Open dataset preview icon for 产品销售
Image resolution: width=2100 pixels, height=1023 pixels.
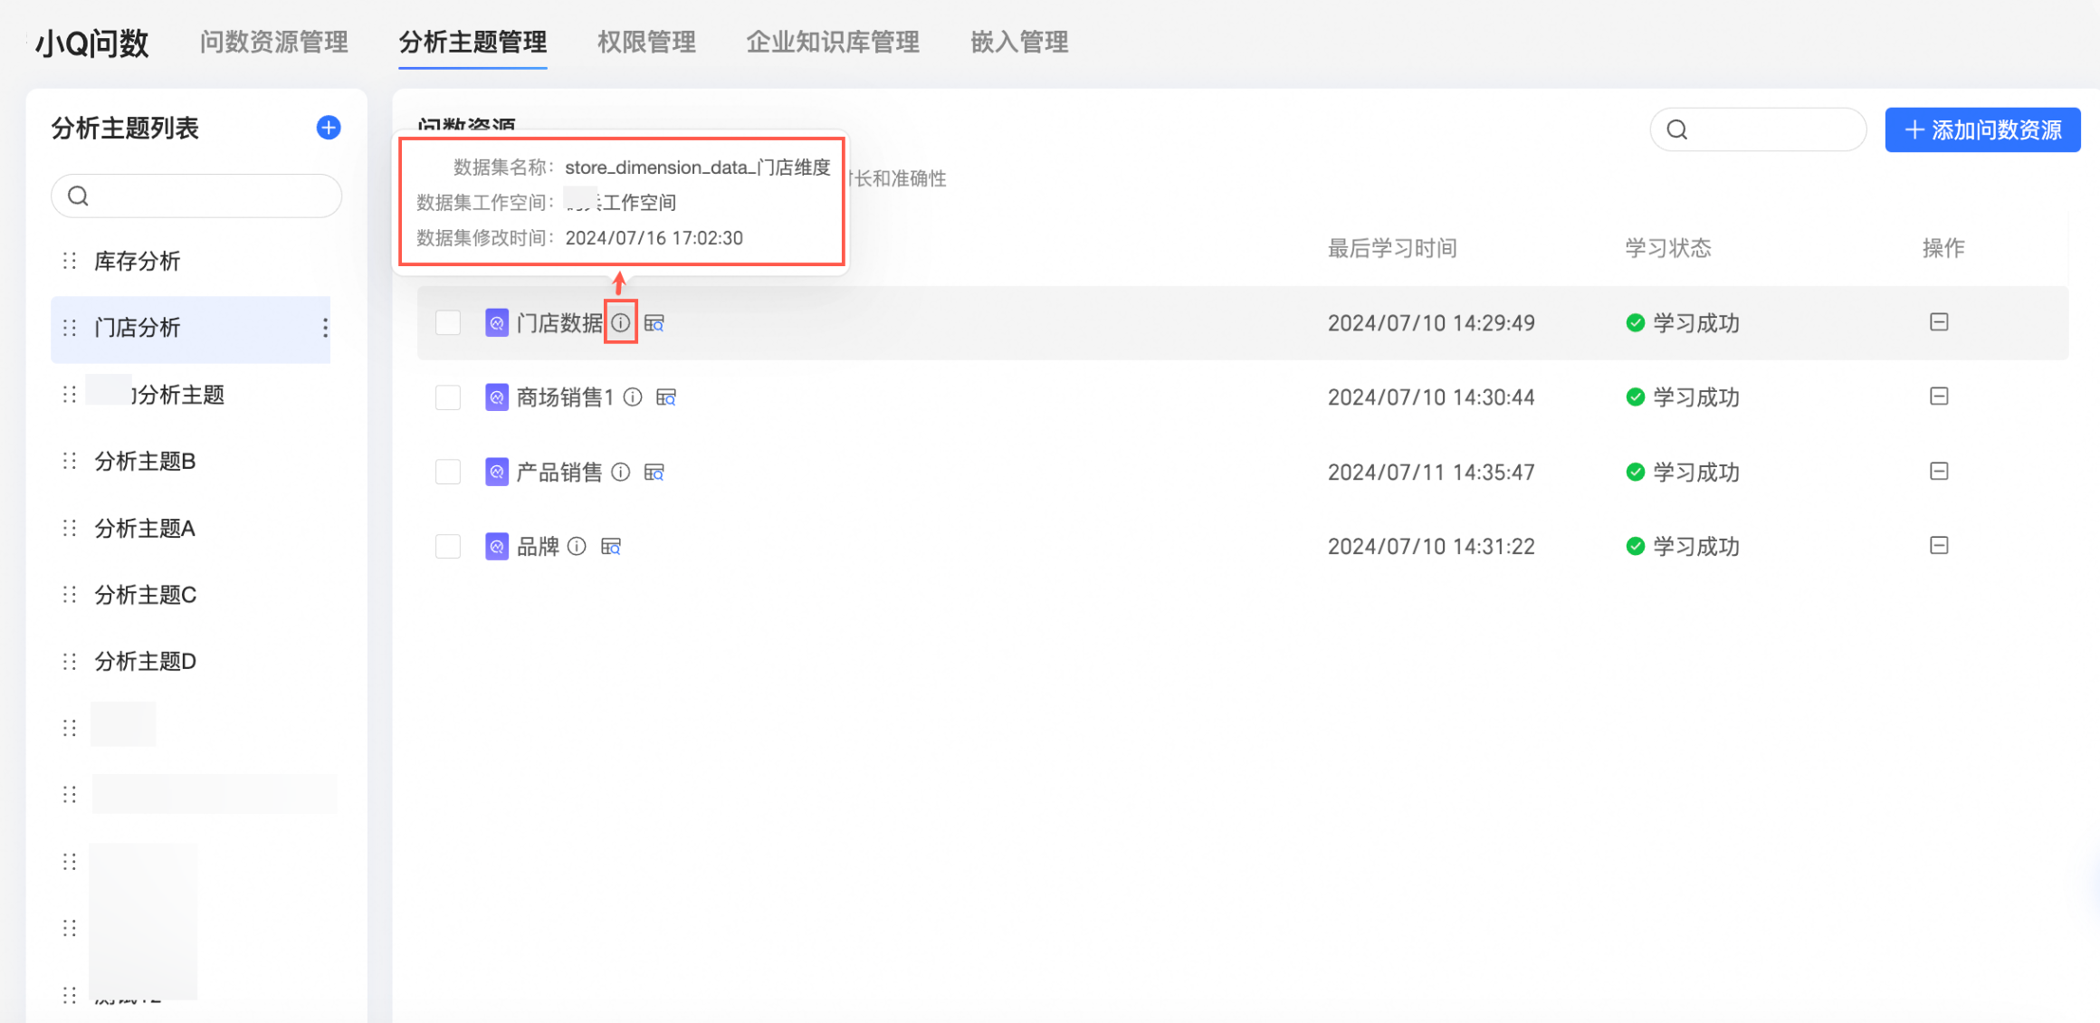point(654,473)
